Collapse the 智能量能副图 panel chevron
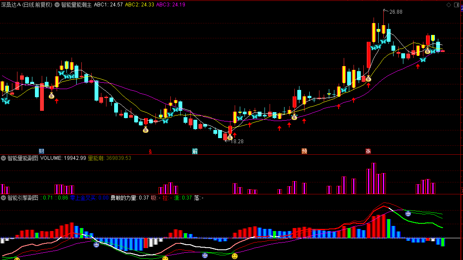 point(3,158)
